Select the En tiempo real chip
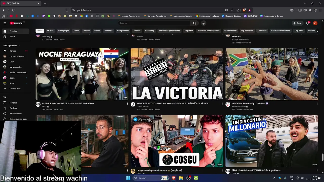This screenshot has height=182, width=324. pos(230,31)
